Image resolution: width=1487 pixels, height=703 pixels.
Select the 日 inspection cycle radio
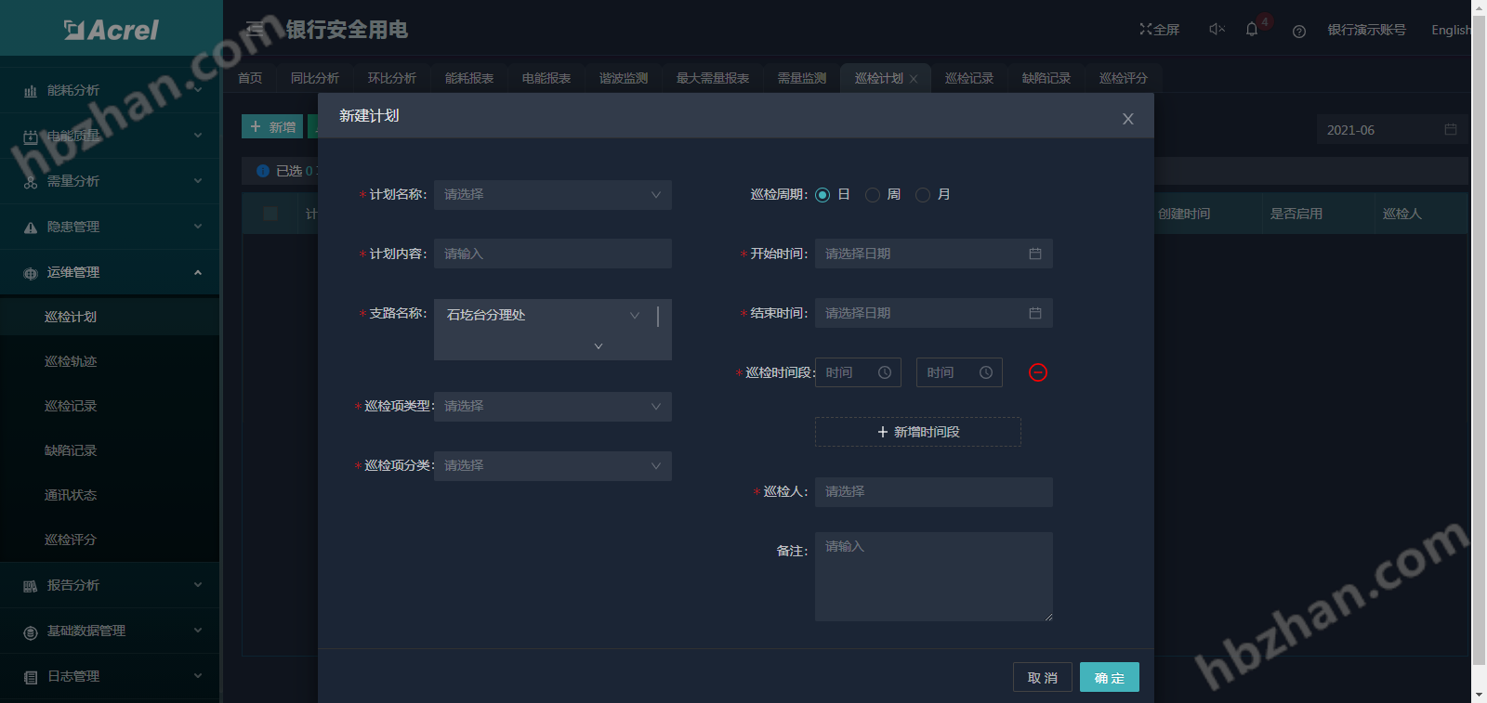coord(822,195)
